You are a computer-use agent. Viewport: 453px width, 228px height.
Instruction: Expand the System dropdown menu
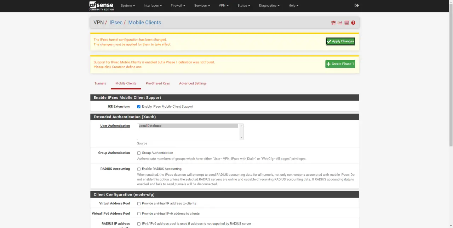click(x=127, y=6)
